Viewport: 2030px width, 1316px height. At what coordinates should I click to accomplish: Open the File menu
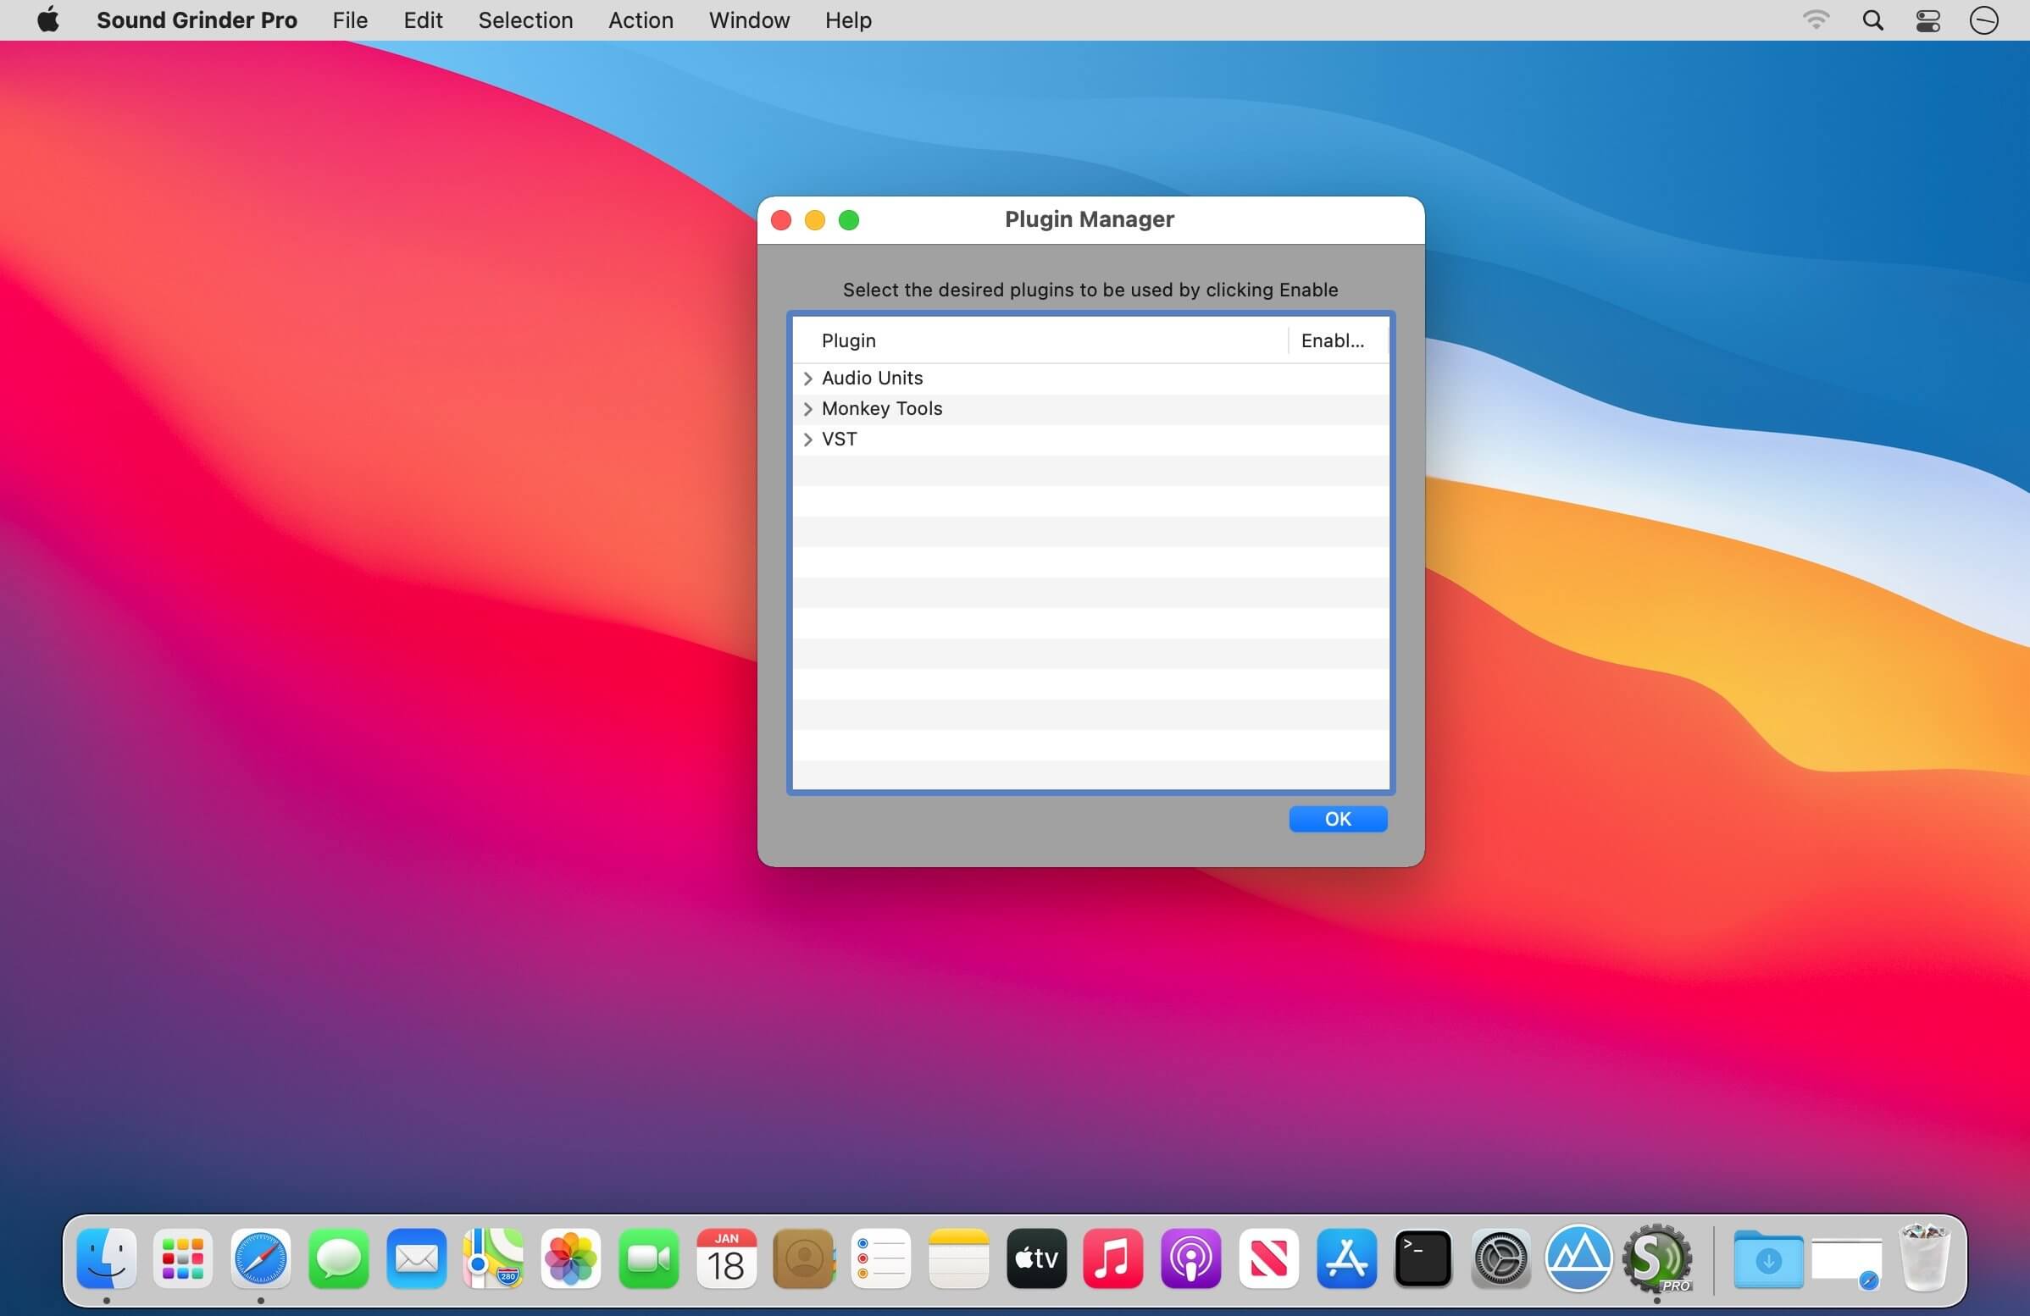pos(350,20)
